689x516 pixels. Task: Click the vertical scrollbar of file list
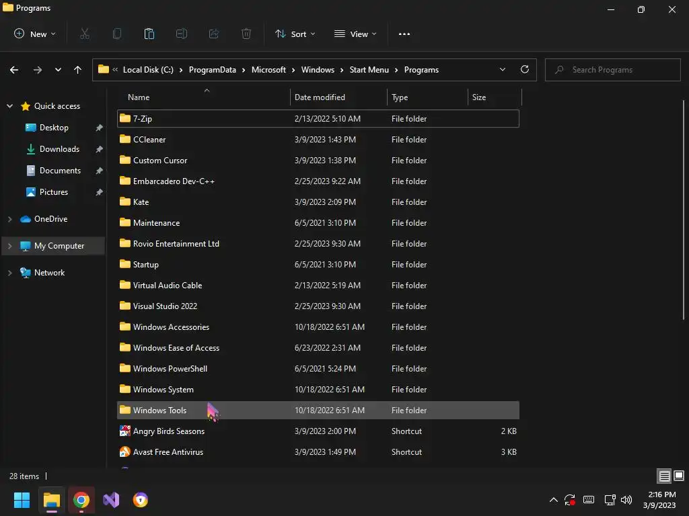(x=684, y=210)
